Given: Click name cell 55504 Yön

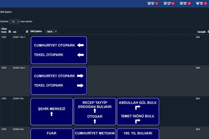Looking at the screenshot, I should tap(18, 129).
